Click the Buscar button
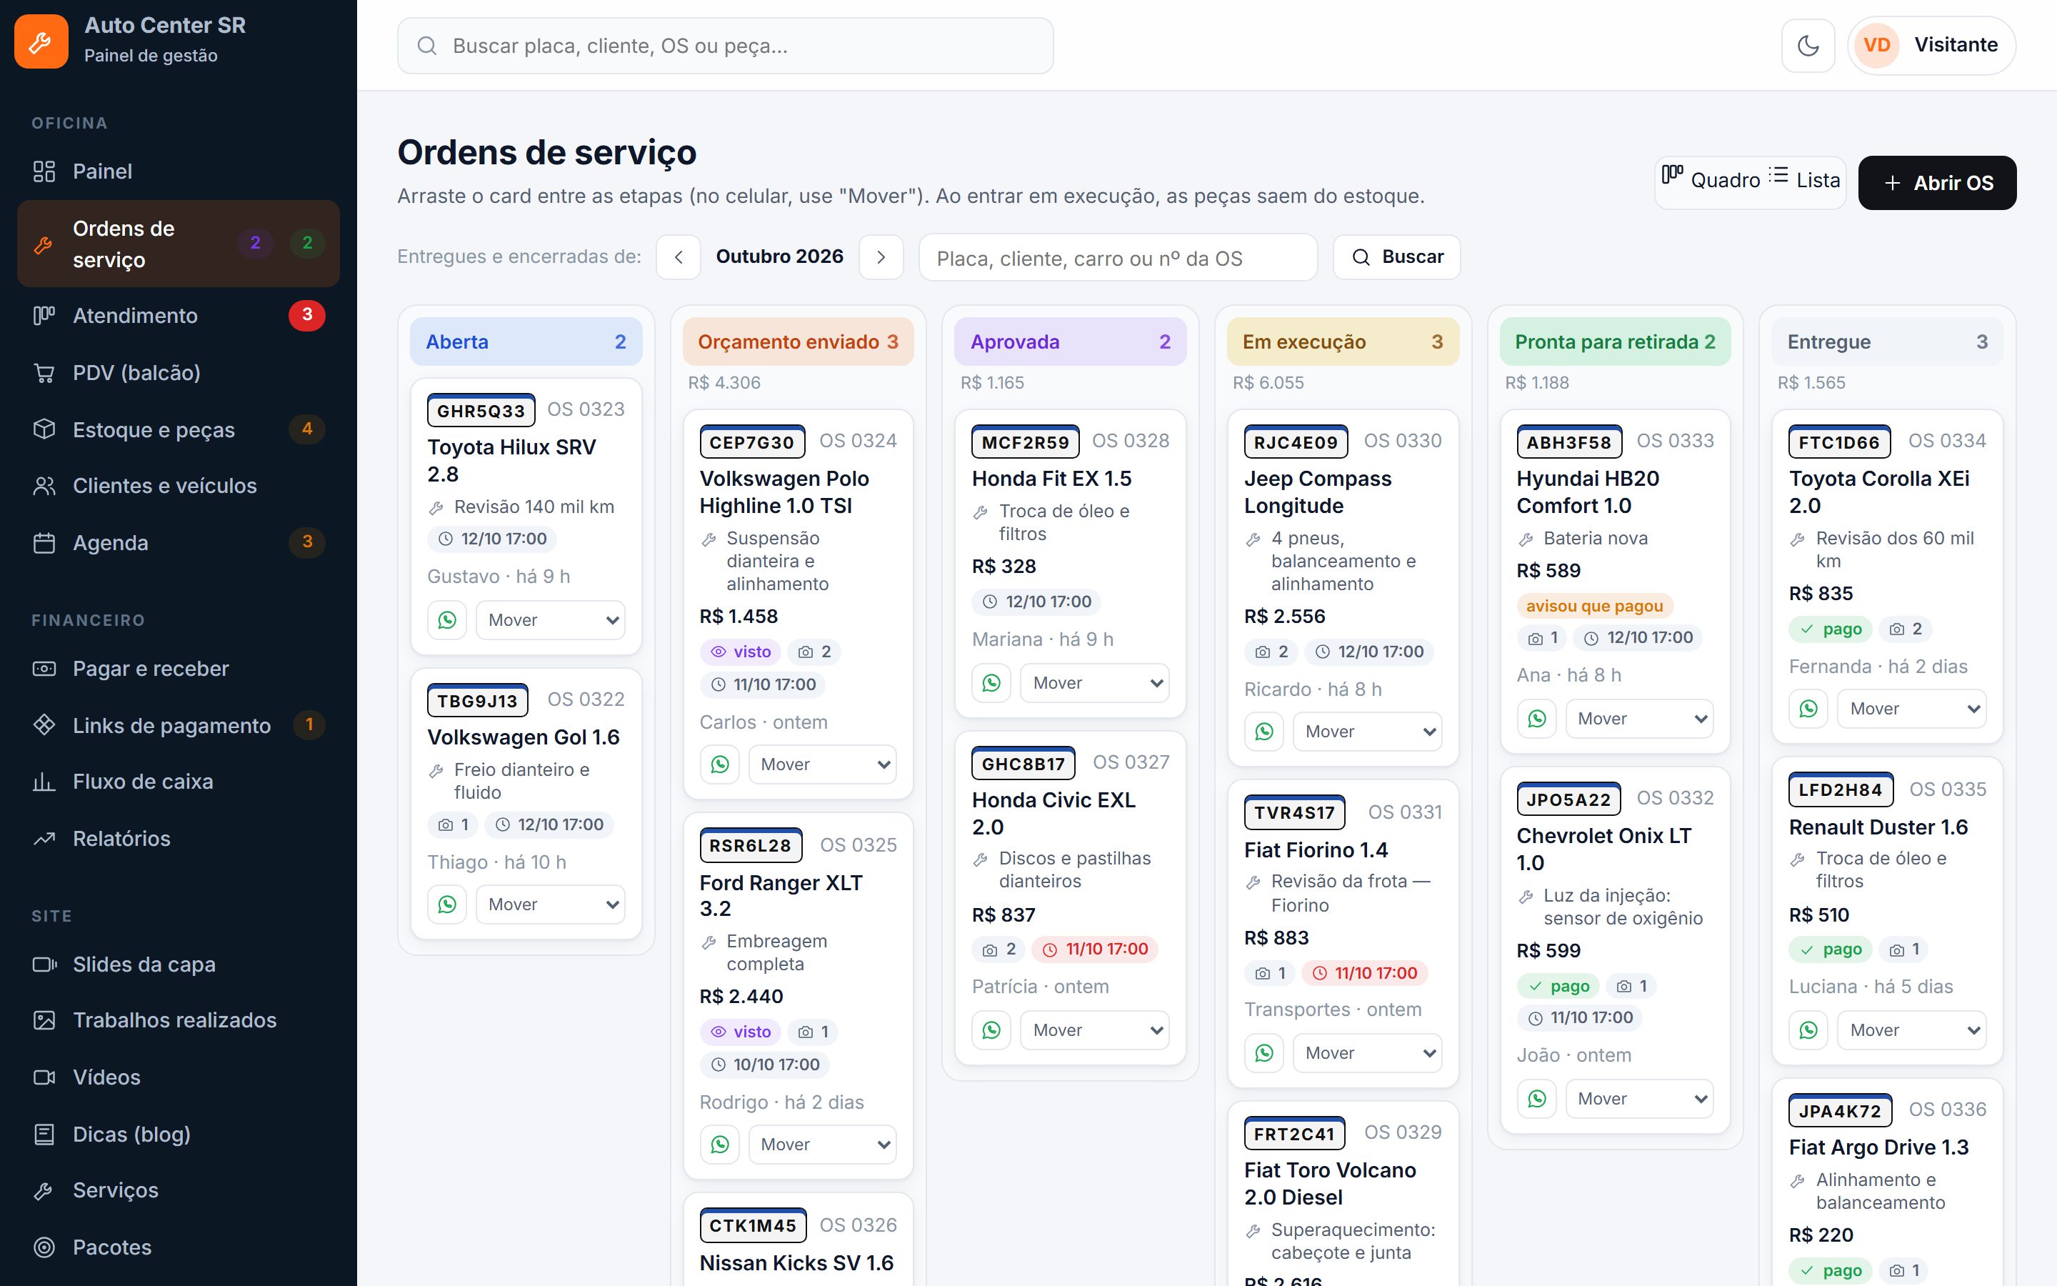 tap(1396, 257)
